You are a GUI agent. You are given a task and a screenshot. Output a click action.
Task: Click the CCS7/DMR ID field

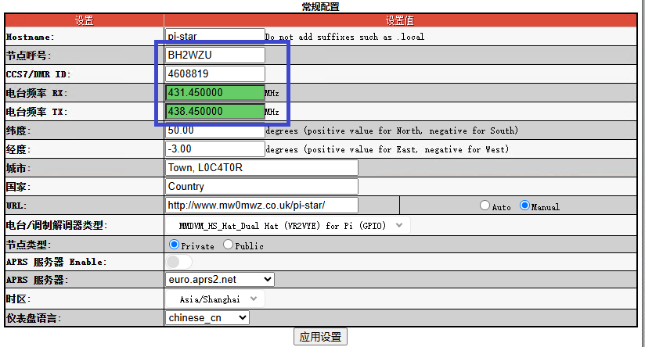pos(215,74)
